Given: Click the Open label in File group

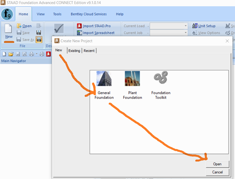Looking at the screenshot, I should tap(27, 26).
